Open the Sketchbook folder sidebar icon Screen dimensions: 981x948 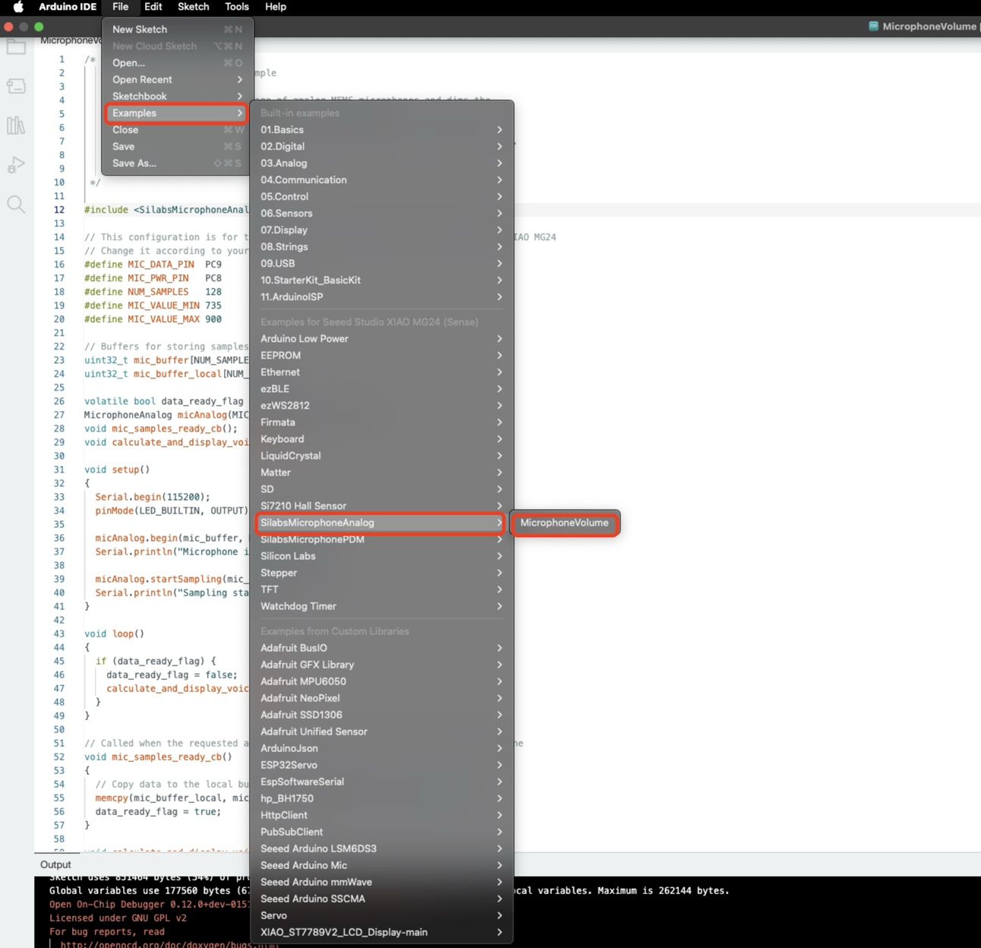pyautogui.click(x=16, y=47)
